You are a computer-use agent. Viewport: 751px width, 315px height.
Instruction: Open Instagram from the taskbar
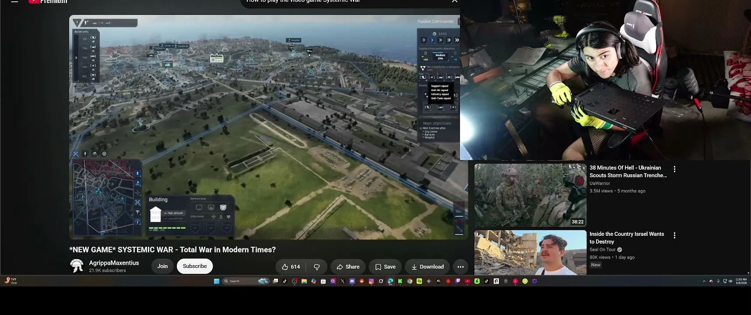point(371,281)
